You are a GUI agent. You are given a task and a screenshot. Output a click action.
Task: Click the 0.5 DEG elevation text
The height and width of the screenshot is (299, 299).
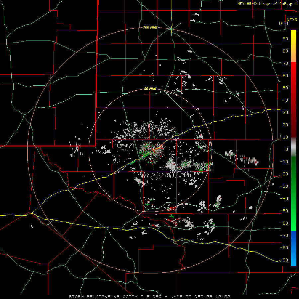point(151,297)
